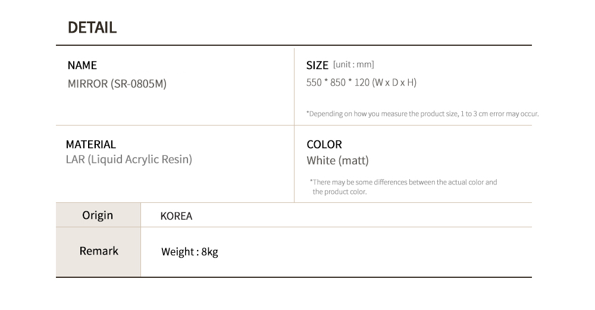The image size is (595, 310).
Task: Click the SR-0805M model code
Action: pyautogui.click(x=139, y=83)
